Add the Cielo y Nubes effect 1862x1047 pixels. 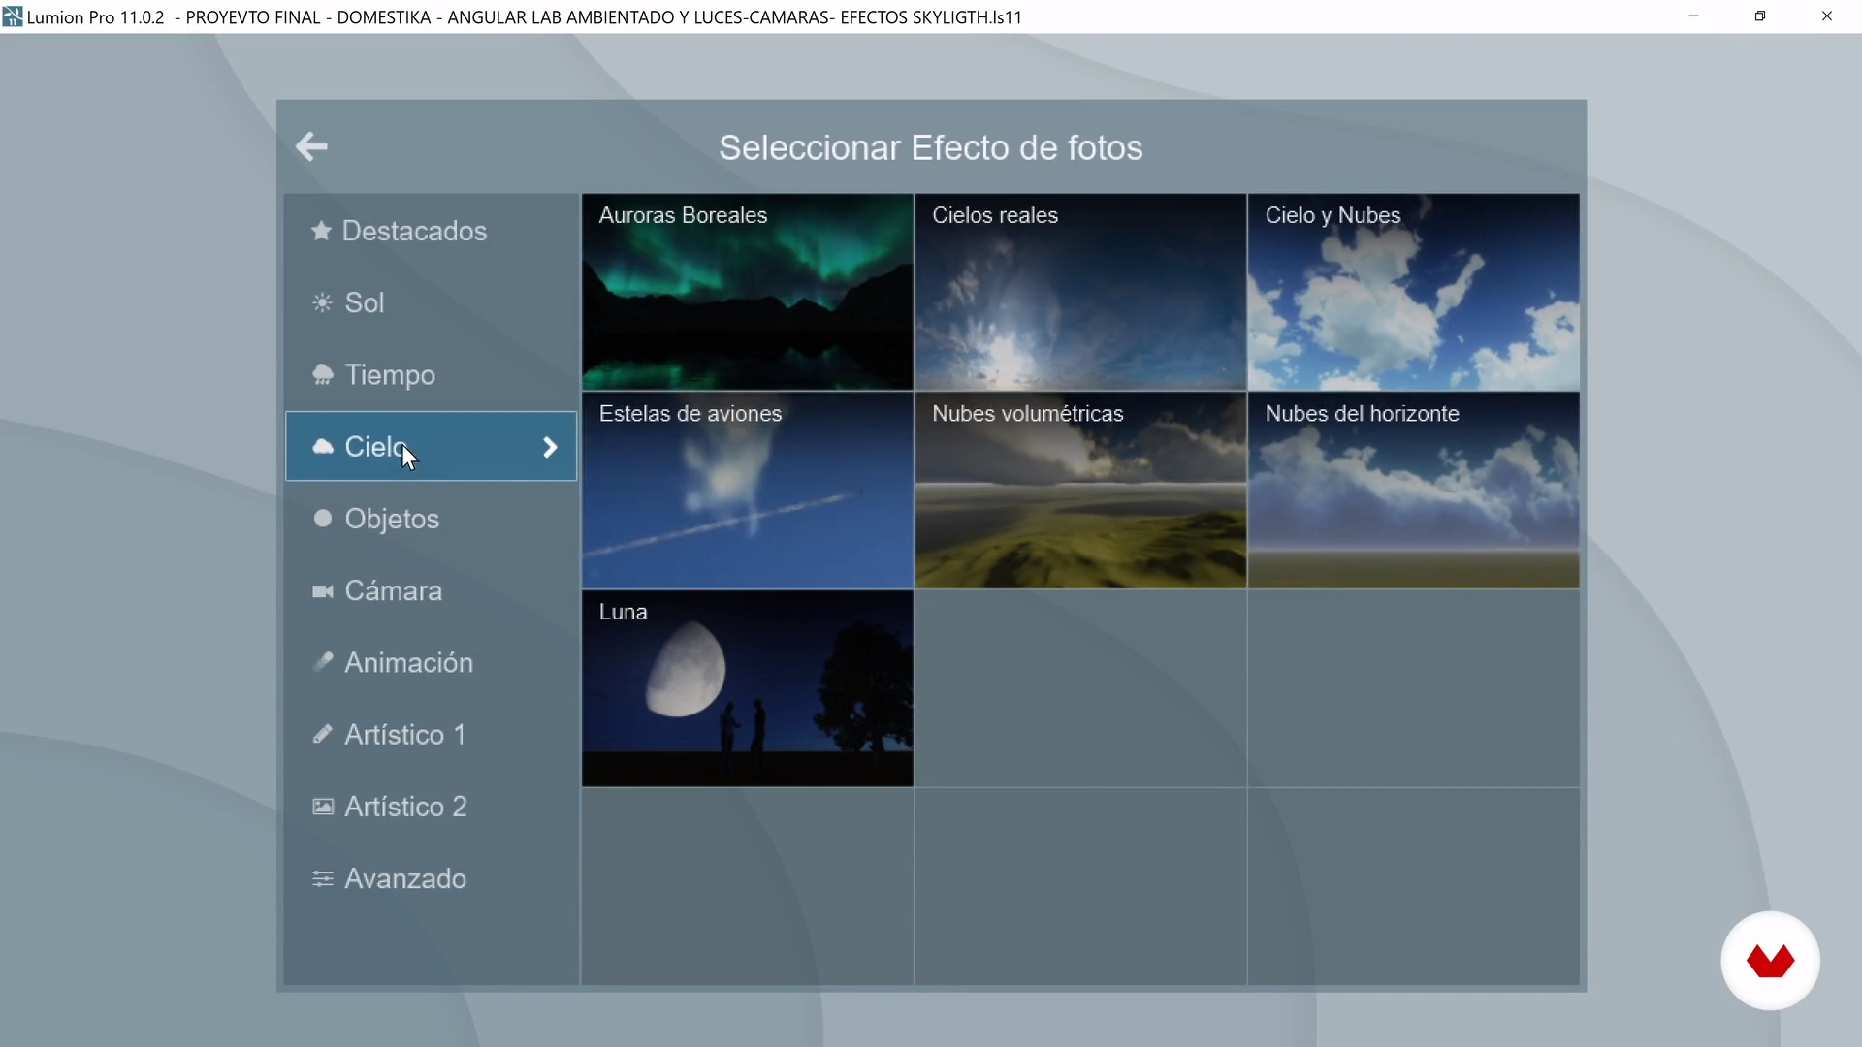click(x=1414, y=292)
